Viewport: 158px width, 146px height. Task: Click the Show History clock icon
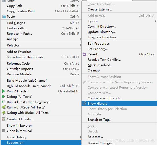85,104
